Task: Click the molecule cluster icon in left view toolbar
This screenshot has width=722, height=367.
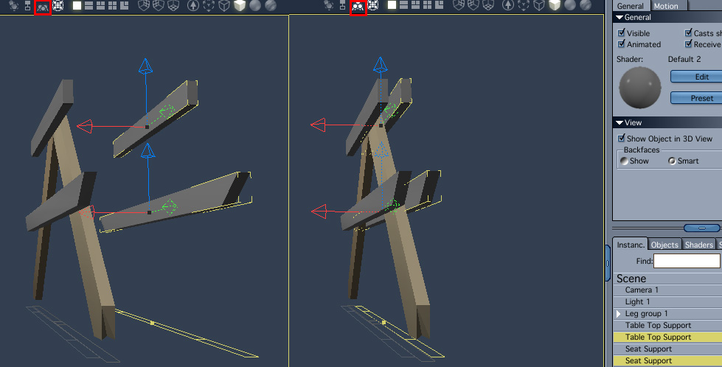Action: coord(14,5)
